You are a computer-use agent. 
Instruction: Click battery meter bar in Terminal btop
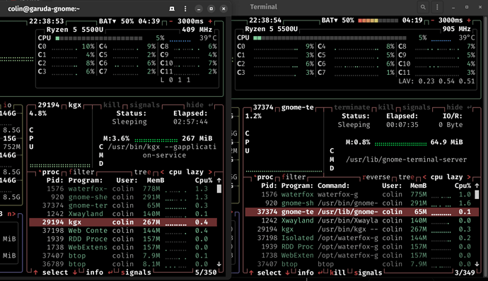pyautogui.click(x=378, y=20)
